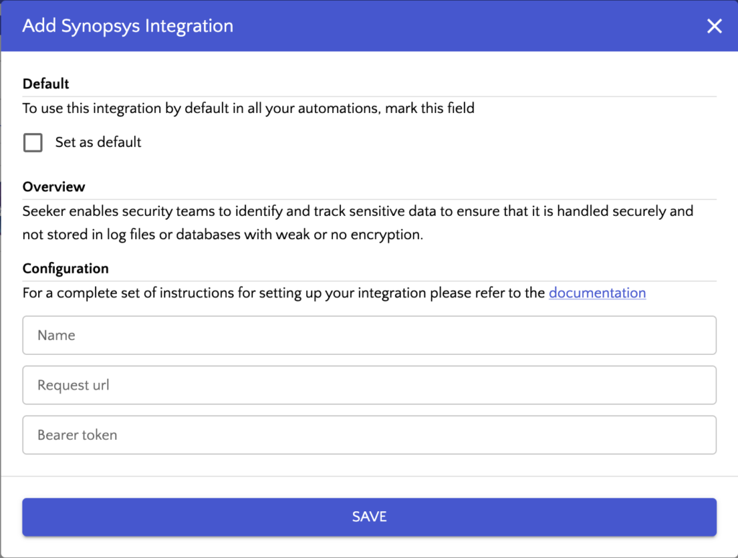Focus the Name input field
738x558 pixels.
click(x=370, y=336)
